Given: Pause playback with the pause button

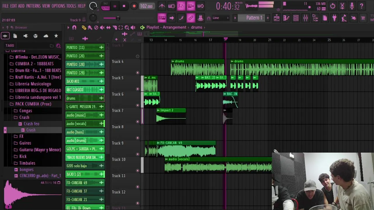Looking at the screenshot, I should [115, 6].
